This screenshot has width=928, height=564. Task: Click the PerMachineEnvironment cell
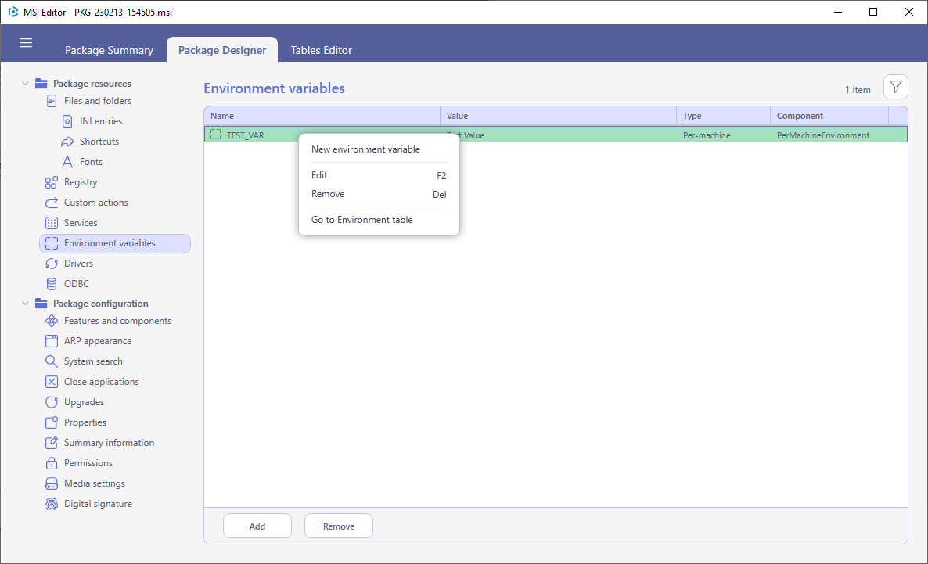(x=822, y=135)
